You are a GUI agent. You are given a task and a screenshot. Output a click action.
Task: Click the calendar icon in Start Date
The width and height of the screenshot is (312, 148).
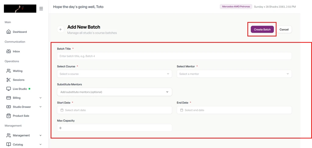coord(62,110)
